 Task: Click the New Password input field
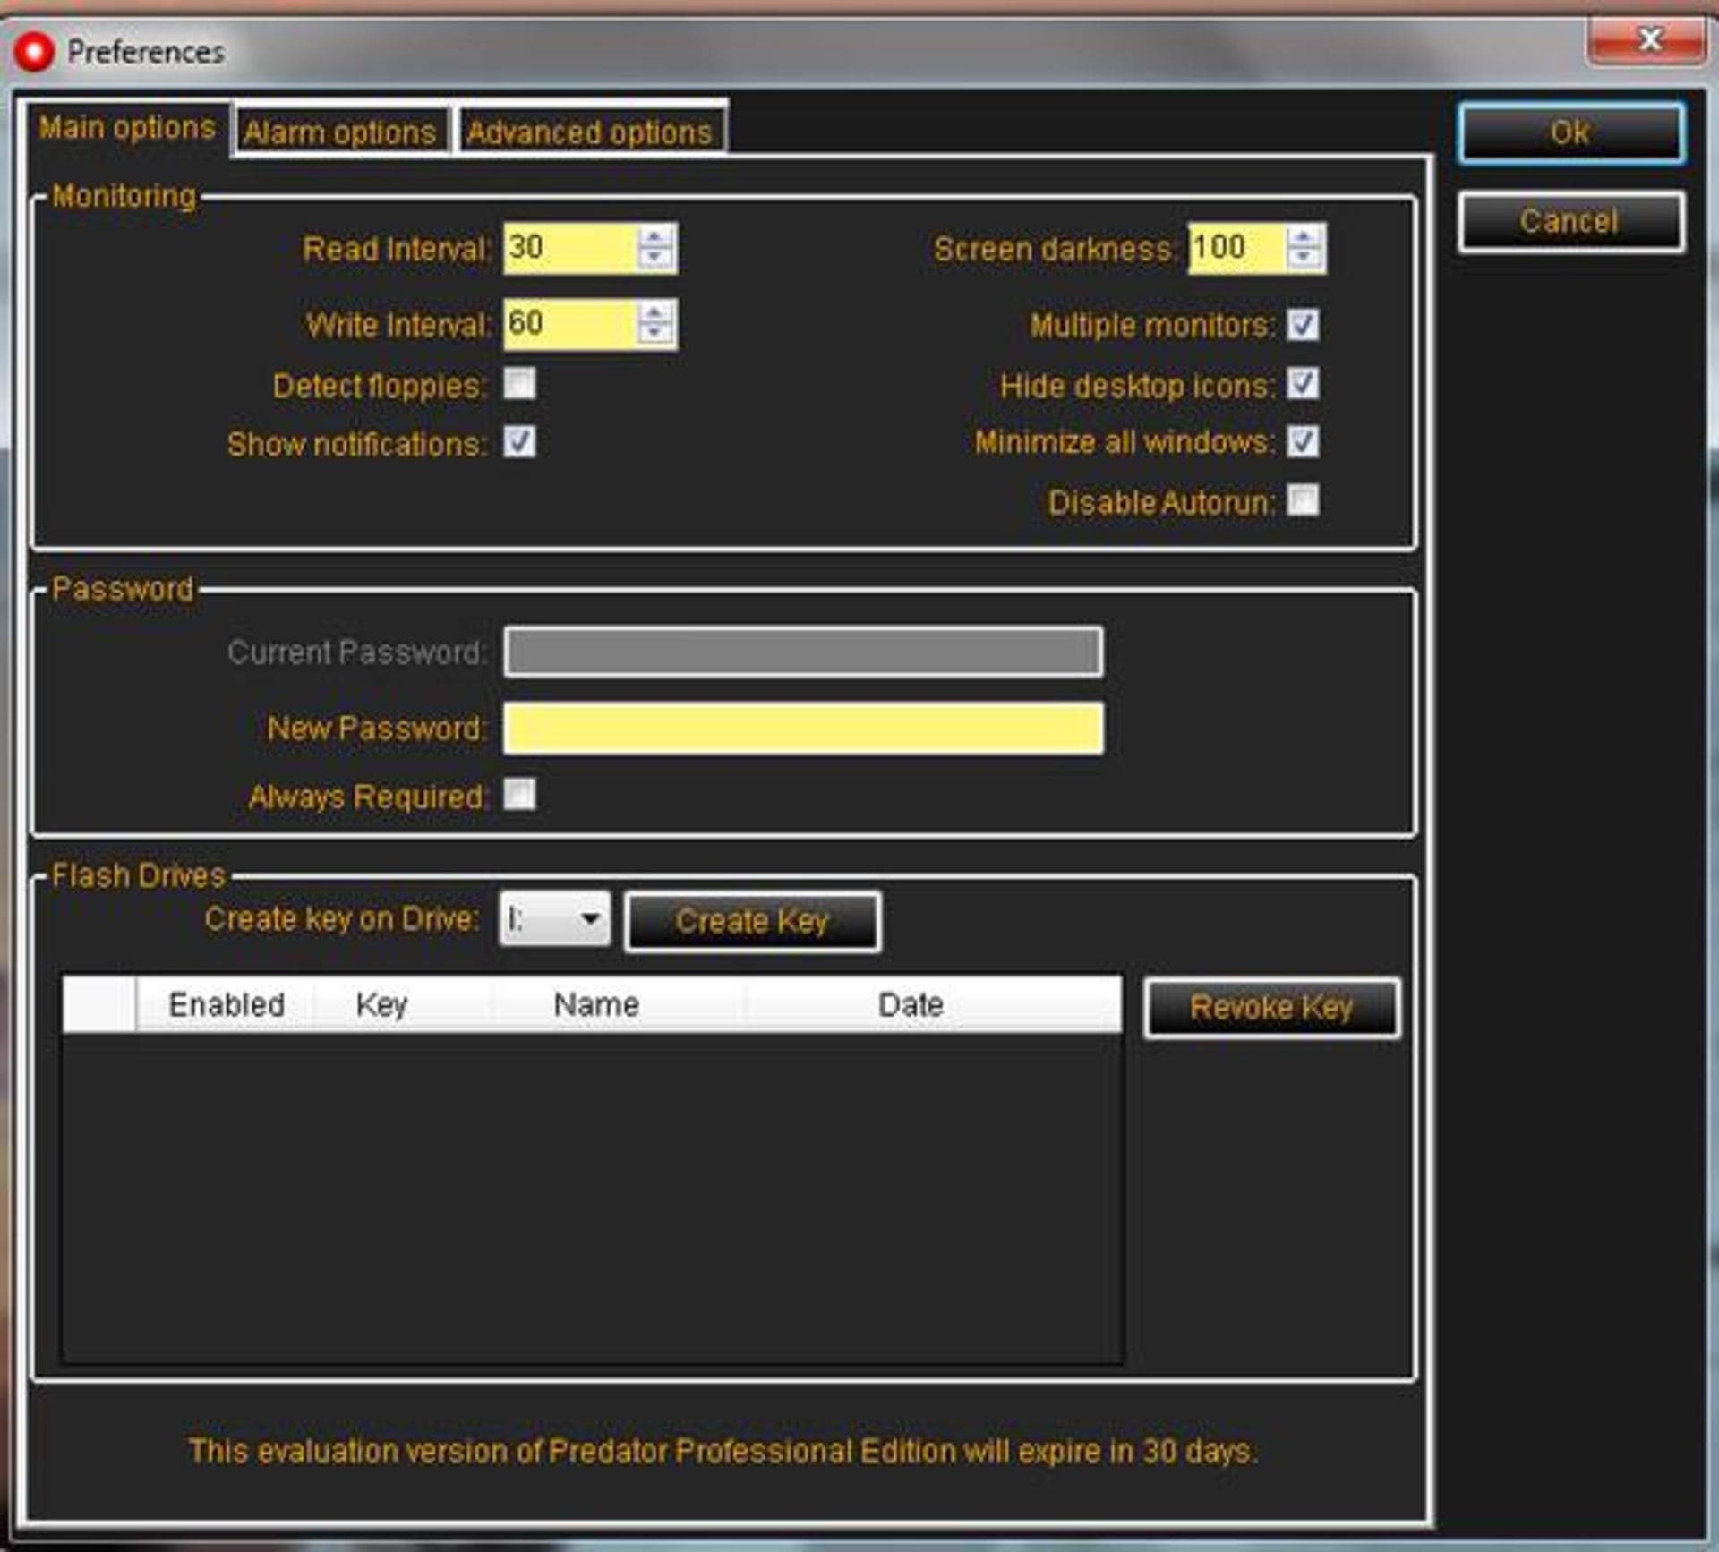pos(802,728)
